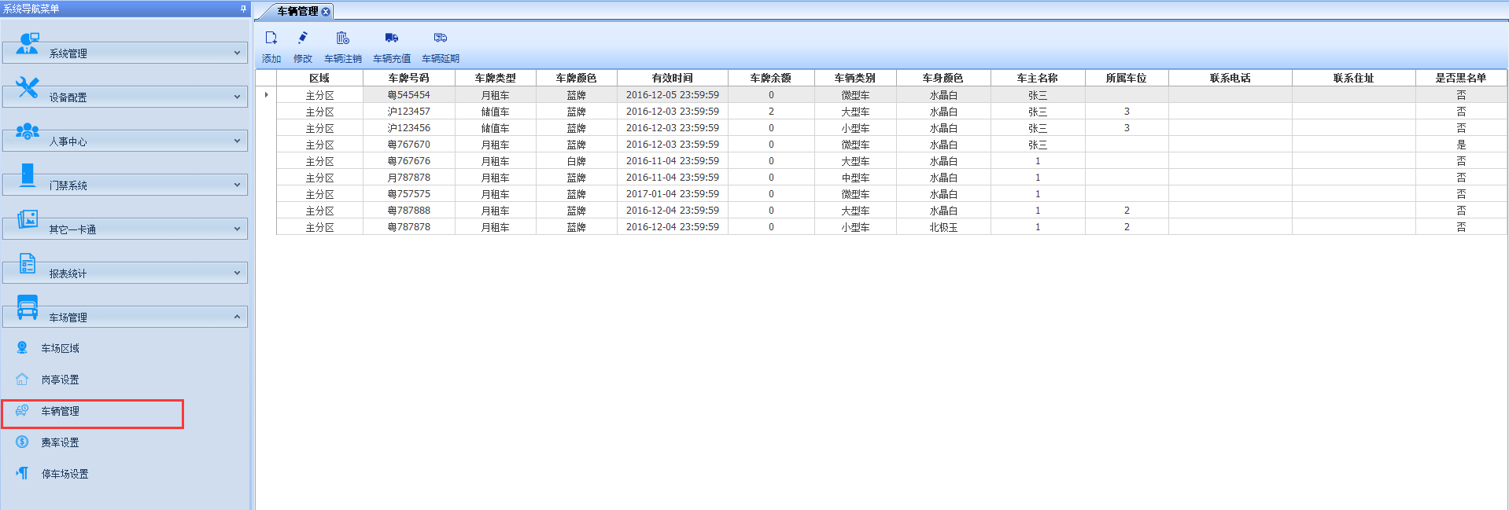This screenshot has width=1509, height=510.
Task: Click the 车辆充值 vehicle recharge icon
Action: coord(392,39)
